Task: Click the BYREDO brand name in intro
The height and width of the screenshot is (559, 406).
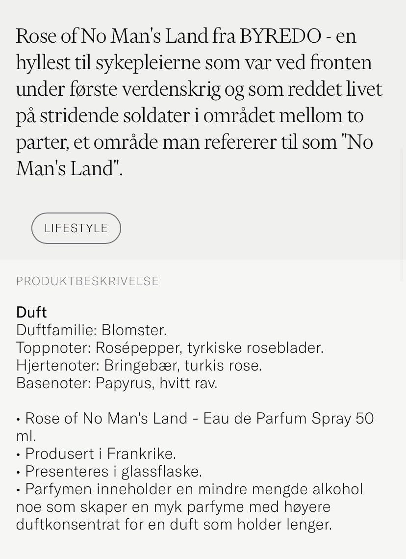Action: click(280, 36)
